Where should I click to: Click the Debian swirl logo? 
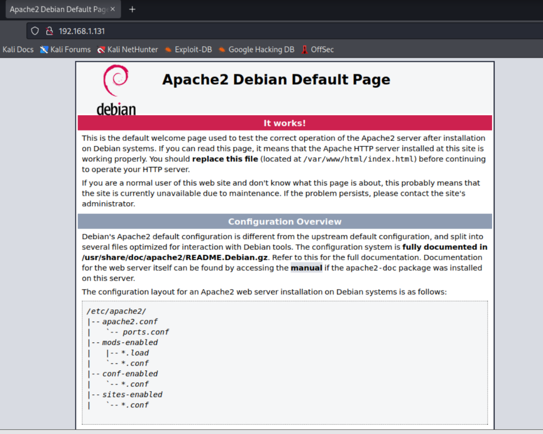tap(116, 81)
